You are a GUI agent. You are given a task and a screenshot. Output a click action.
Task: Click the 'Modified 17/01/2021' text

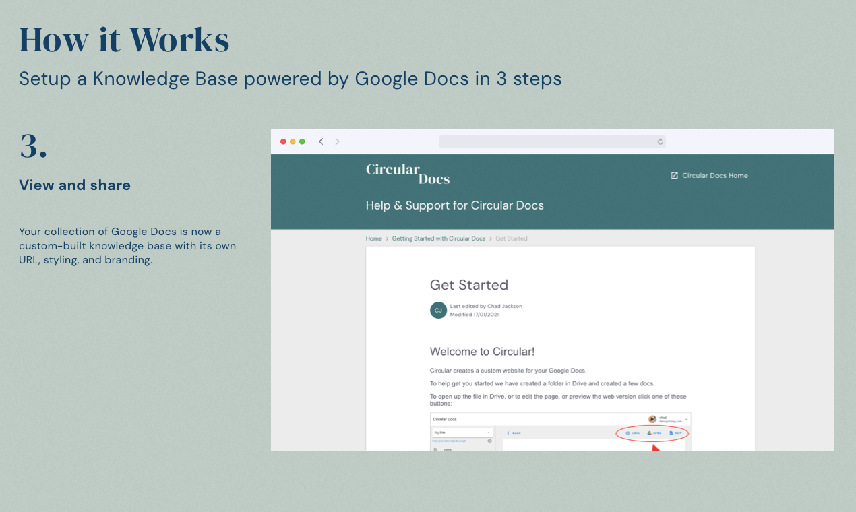pyautogui.click(x=475, y=314)
